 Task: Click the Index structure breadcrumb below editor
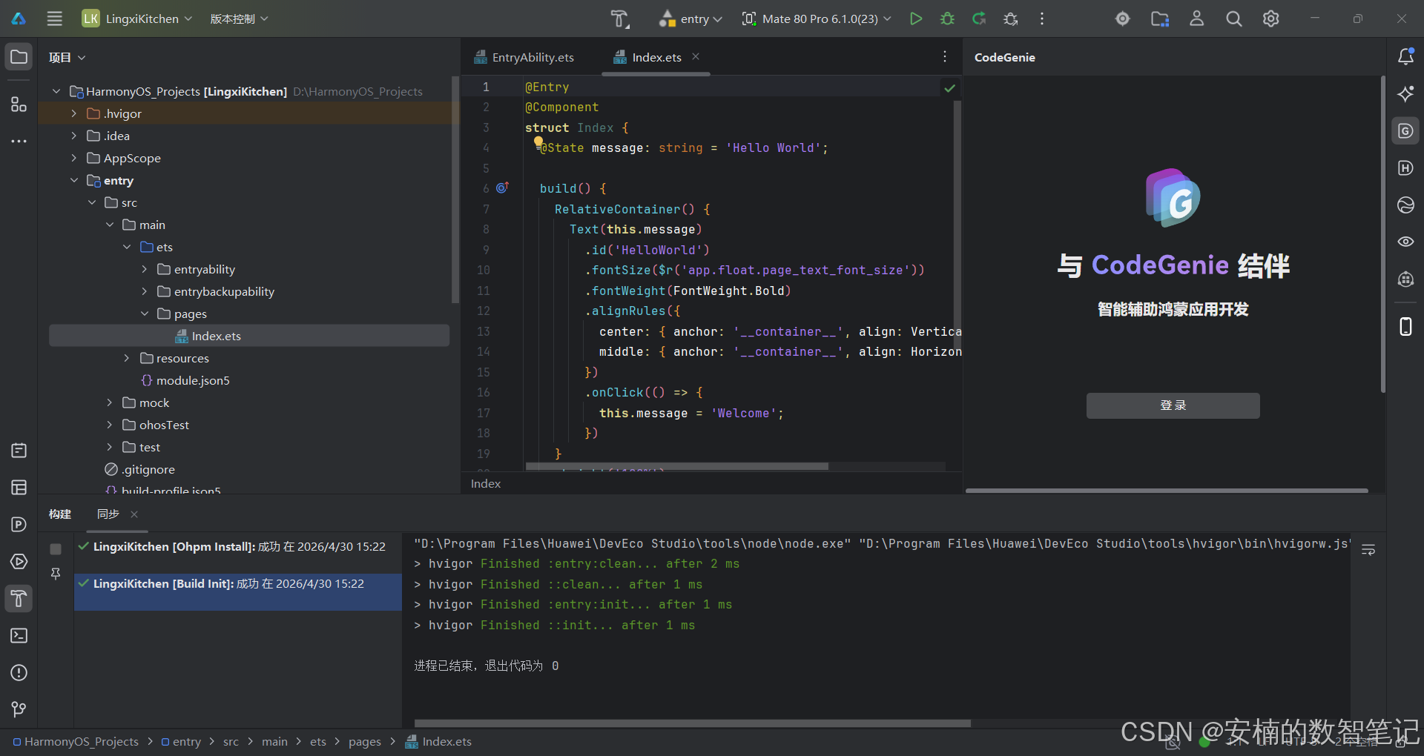(x=486, y=483)
